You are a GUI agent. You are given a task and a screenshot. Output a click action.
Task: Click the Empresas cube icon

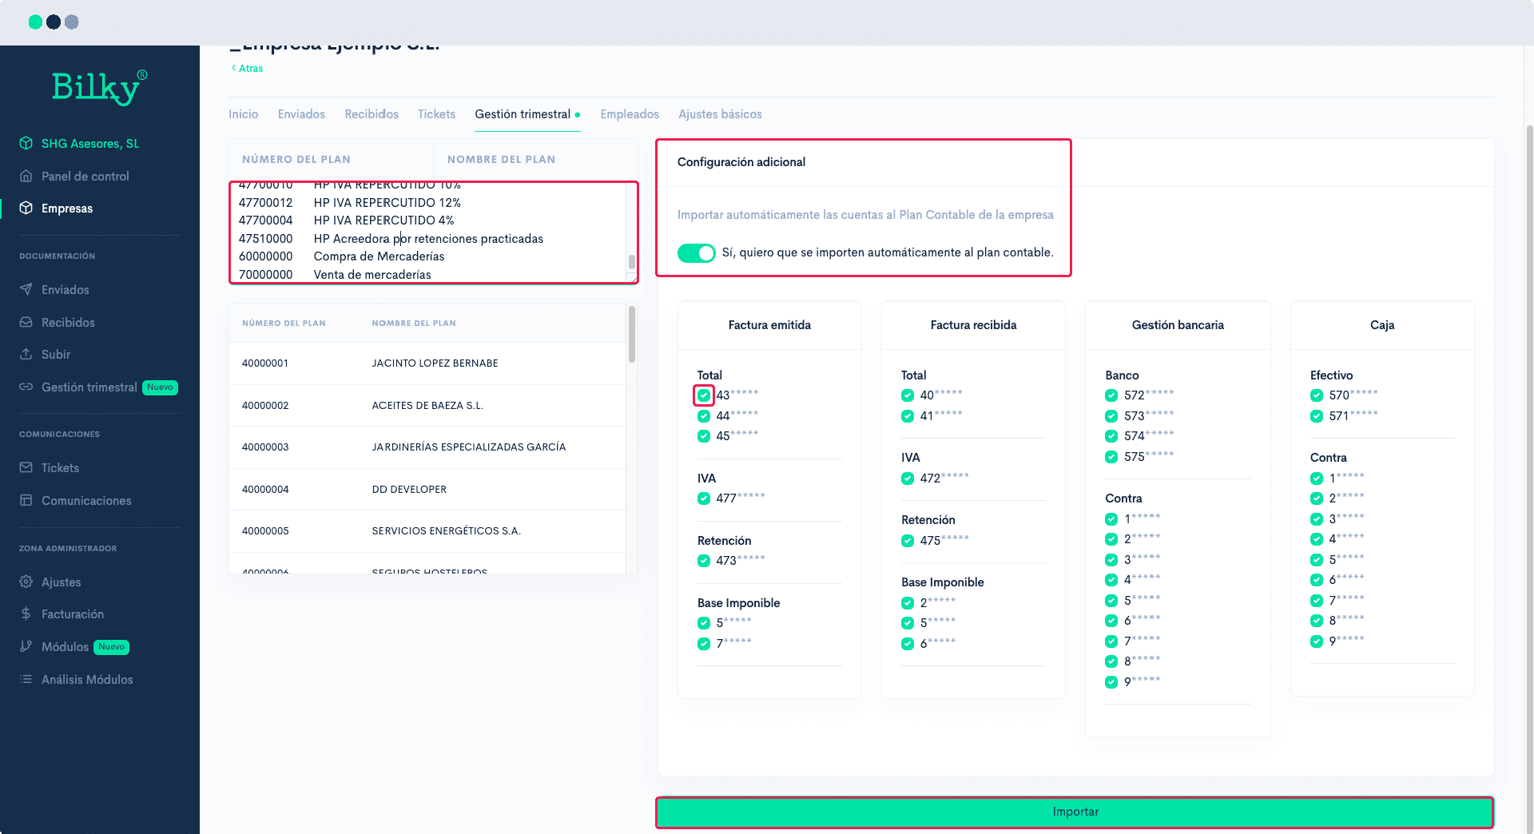tap(26, 208)
